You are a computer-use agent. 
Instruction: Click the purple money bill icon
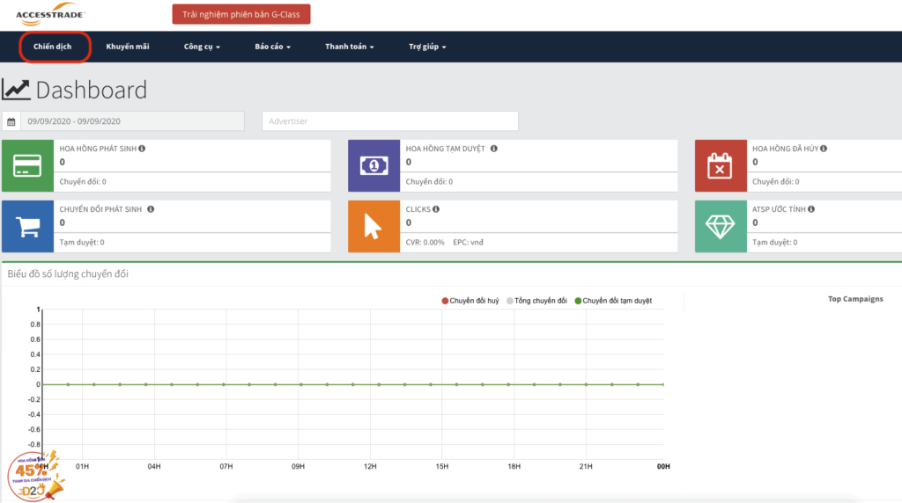coord(373,165)
